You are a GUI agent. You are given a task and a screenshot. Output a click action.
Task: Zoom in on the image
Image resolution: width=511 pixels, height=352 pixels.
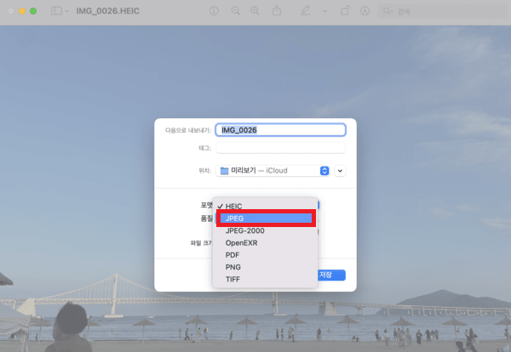255,11
